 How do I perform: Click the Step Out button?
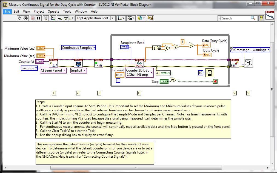71,18
